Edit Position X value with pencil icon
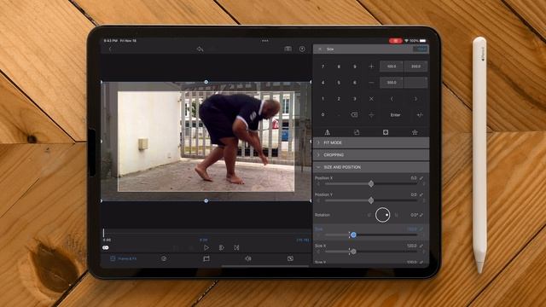546x307 pixels. (x=421, y=178)
